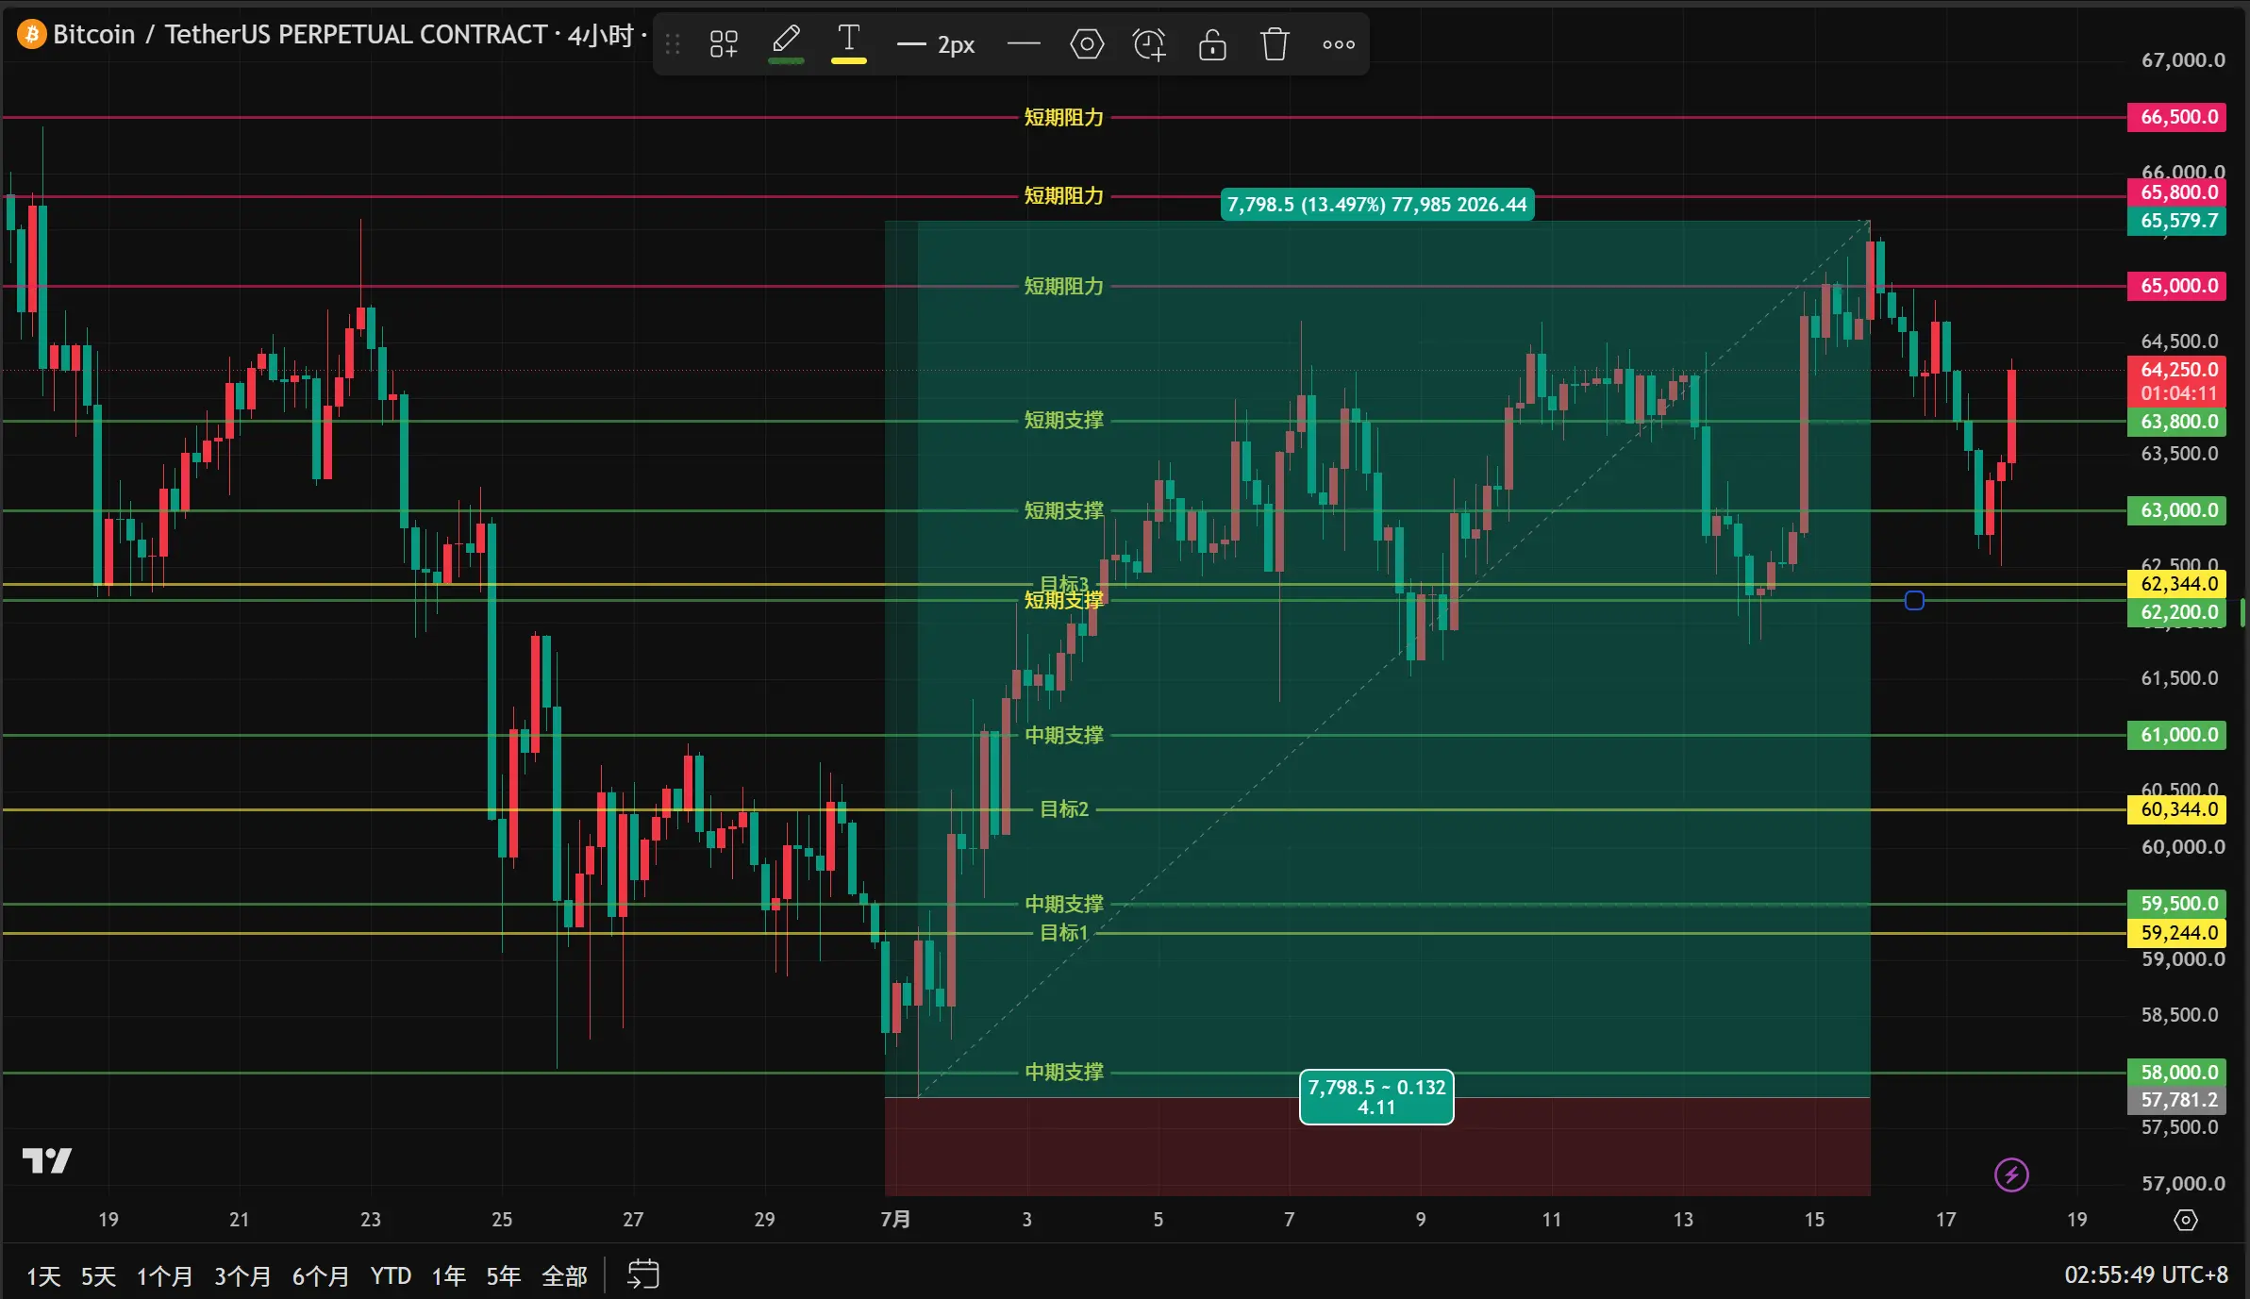
Task: Click the 15 date axis label
Action: (x=1814, y=1220)
